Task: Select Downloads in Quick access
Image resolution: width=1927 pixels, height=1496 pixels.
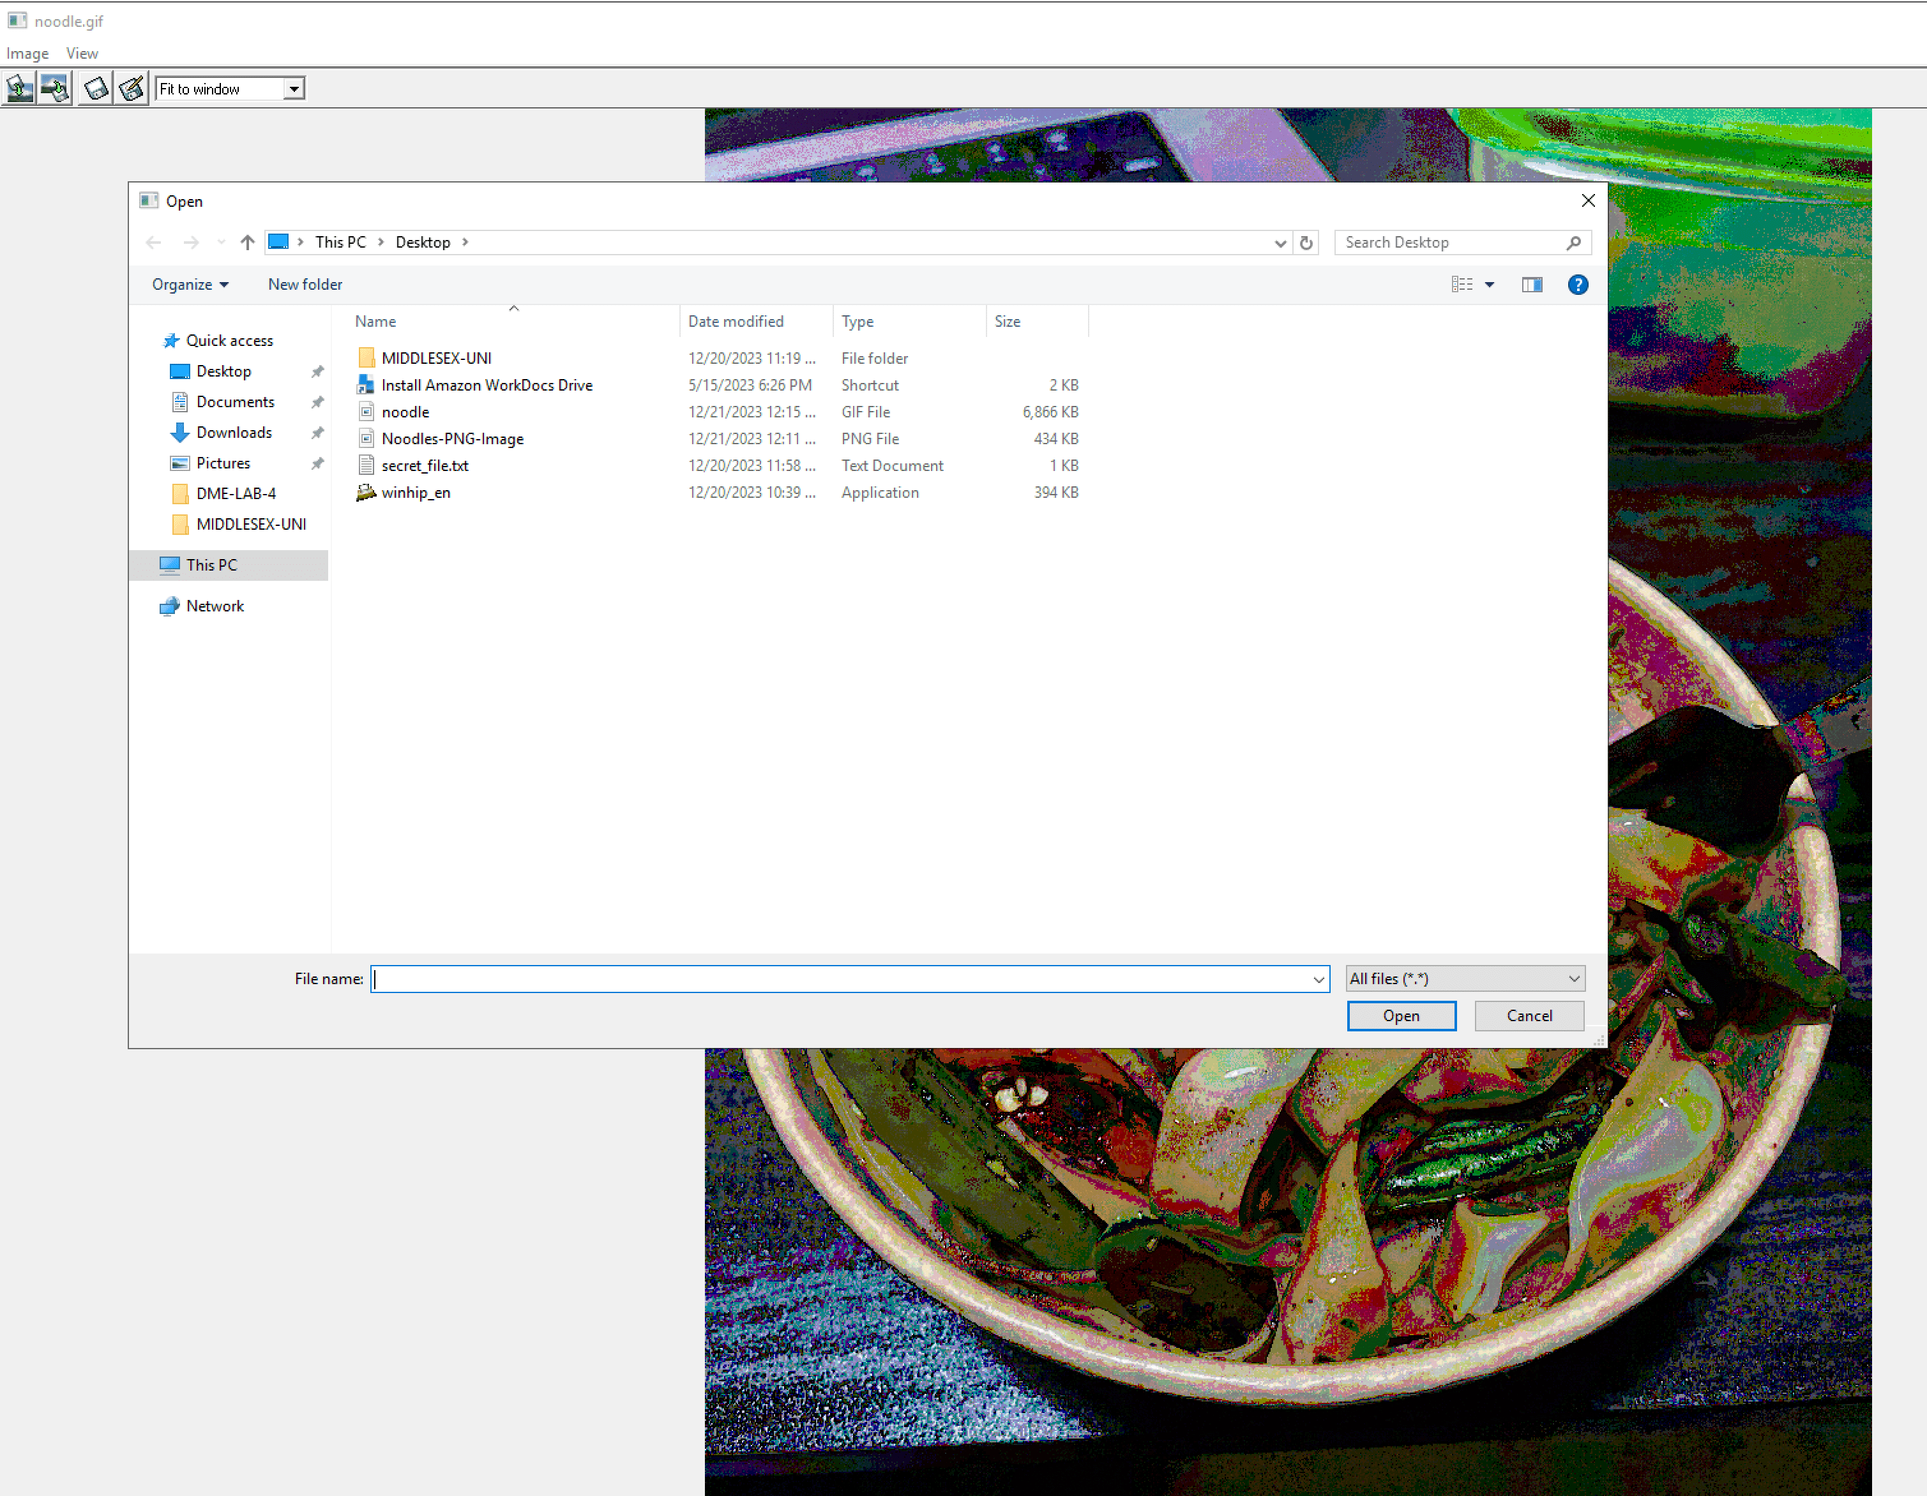Action: click(234, 432)
